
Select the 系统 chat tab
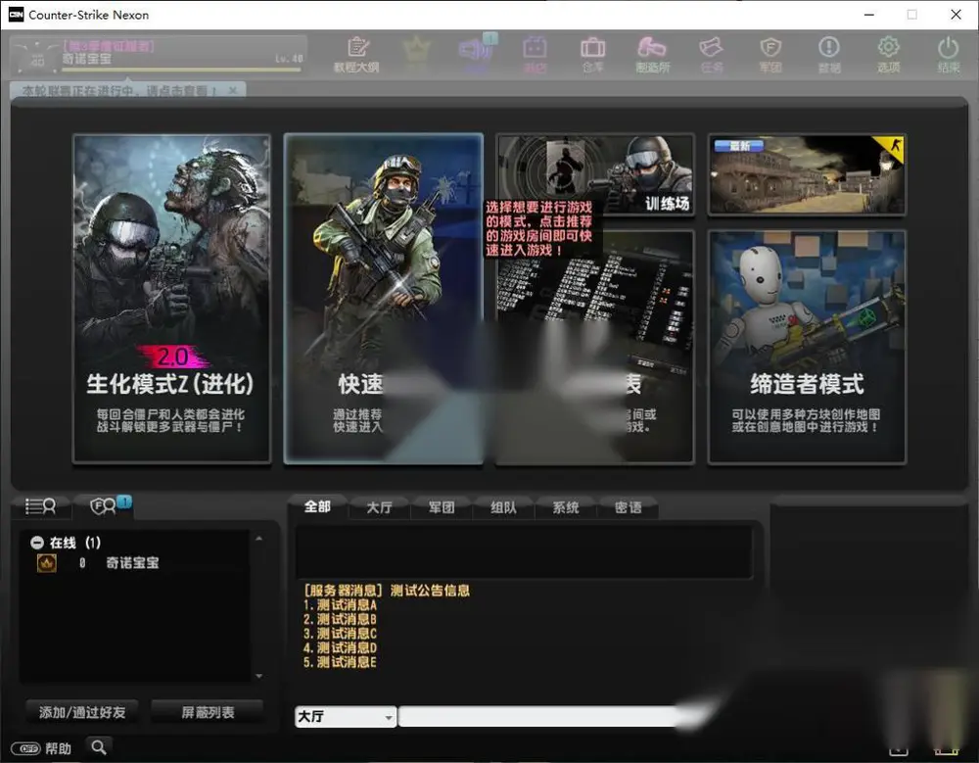click(566, 507)
